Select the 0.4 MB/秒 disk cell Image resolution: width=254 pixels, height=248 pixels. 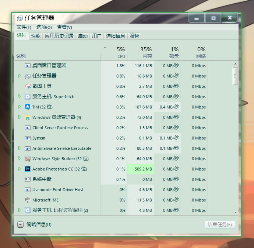(x=167, y=107)
